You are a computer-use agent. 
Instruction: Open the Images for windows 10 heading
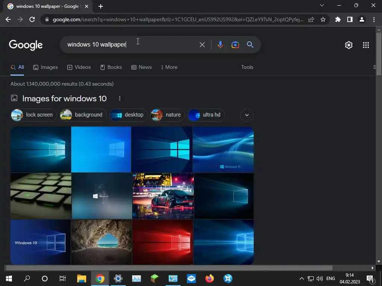[x=64, y=98]
